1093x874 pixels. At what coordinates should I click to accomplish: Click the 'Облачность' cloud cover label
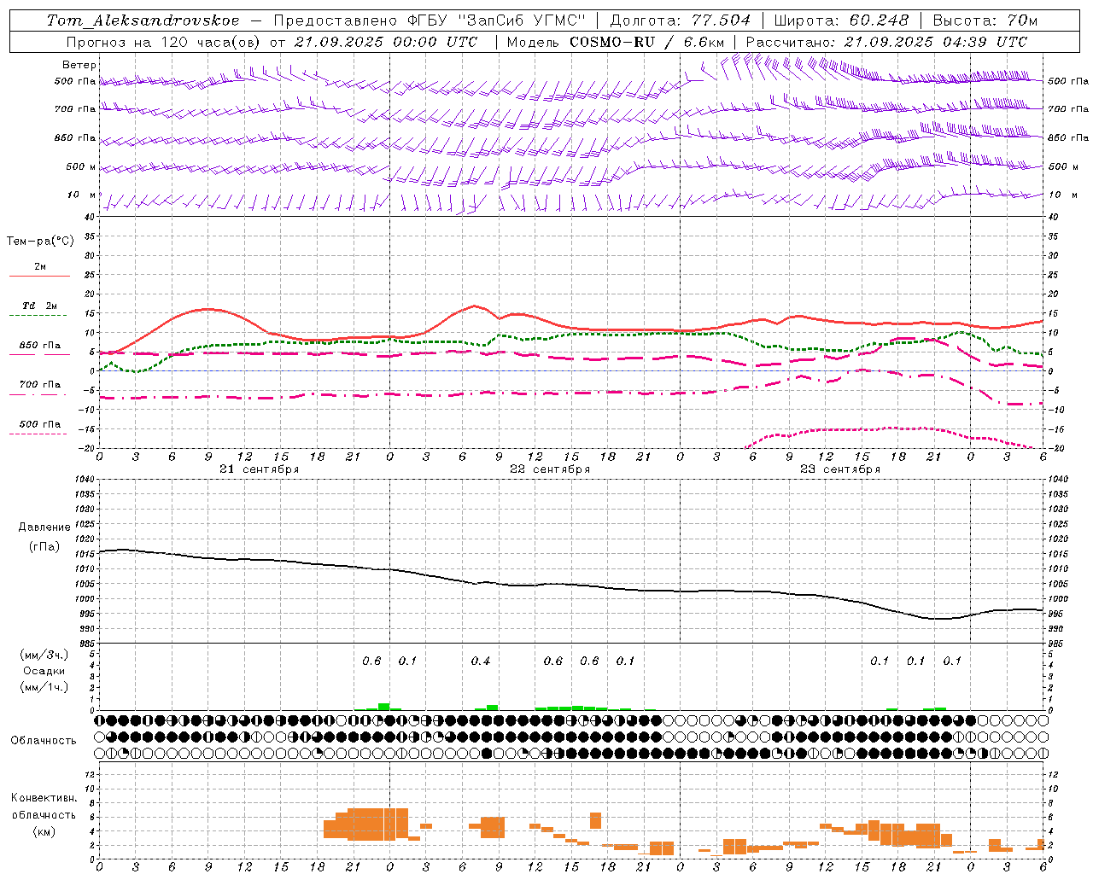coord(44,741)
